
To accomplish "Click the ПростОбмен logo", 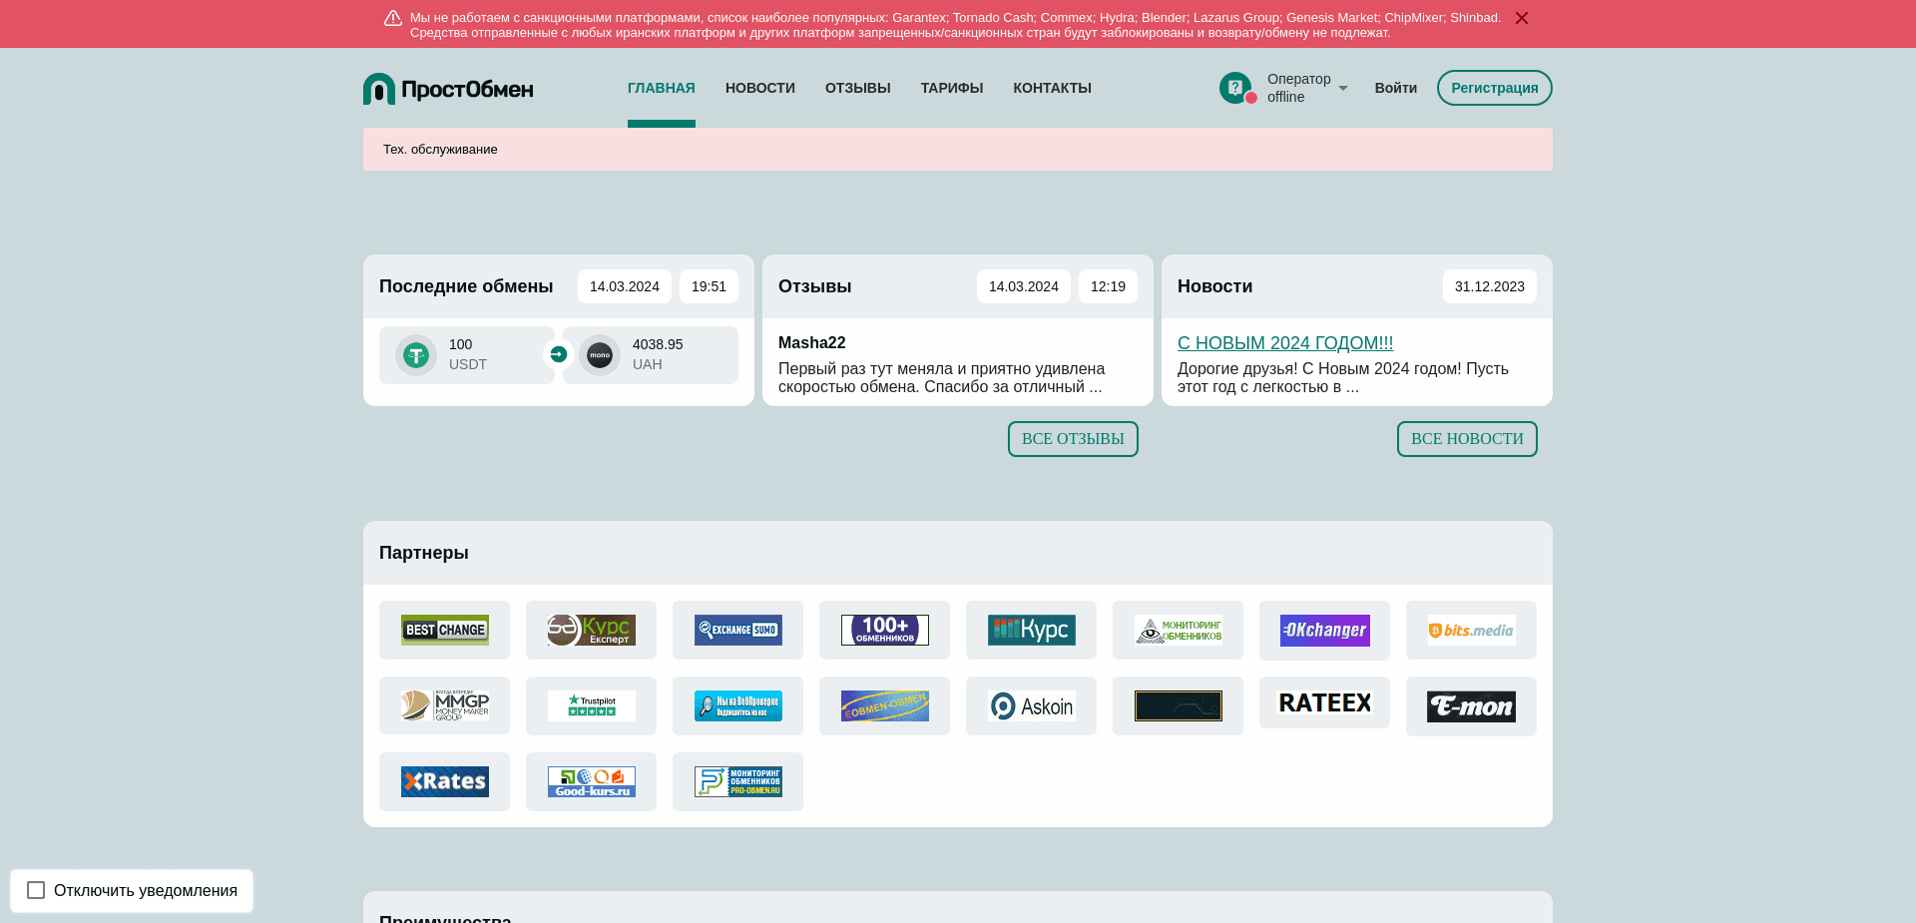I will [x=448, y=88].
